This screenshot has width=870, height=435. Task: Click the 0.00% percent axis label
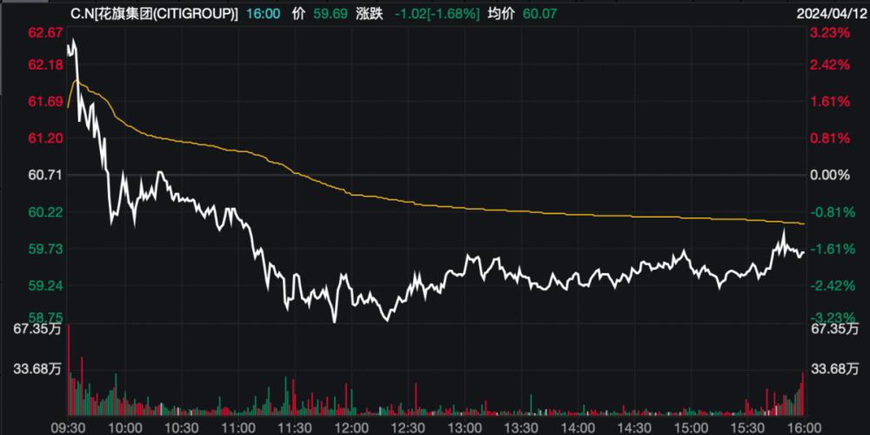(827, 175)
